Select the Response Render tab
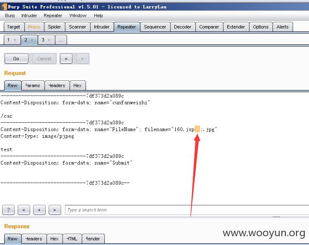Screen dimensions: 309x245 coord(93,239)
